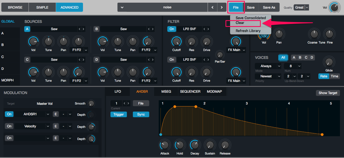Image resolution: width=344 pixels, height=158 pixels.
Task: Choose Save Consolidated from the File menu
Action: click(x=251, y=18)
